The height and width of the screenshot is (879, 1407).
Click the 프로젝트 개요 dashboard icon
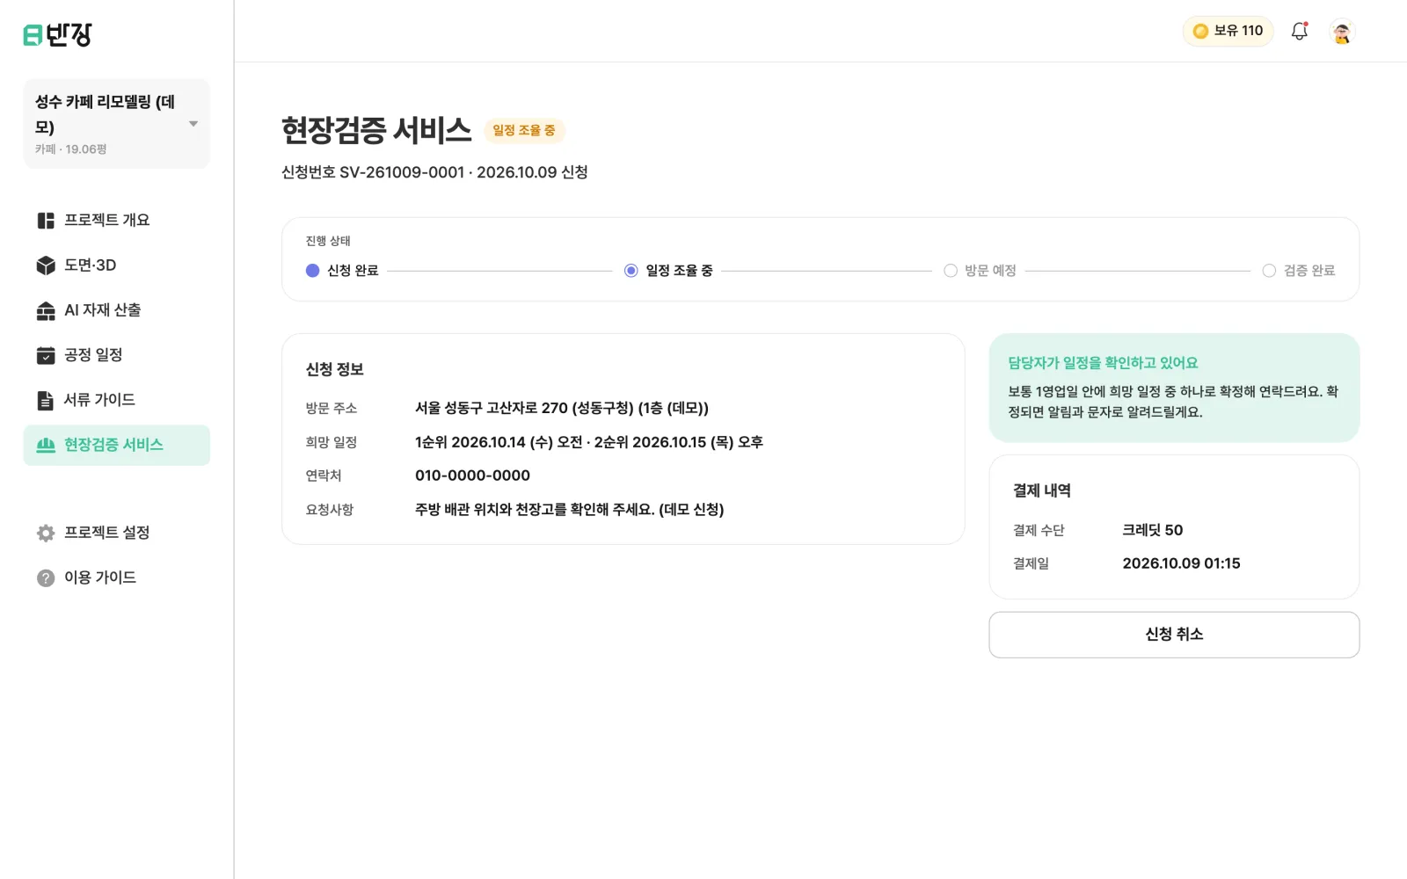click(46, 221)
